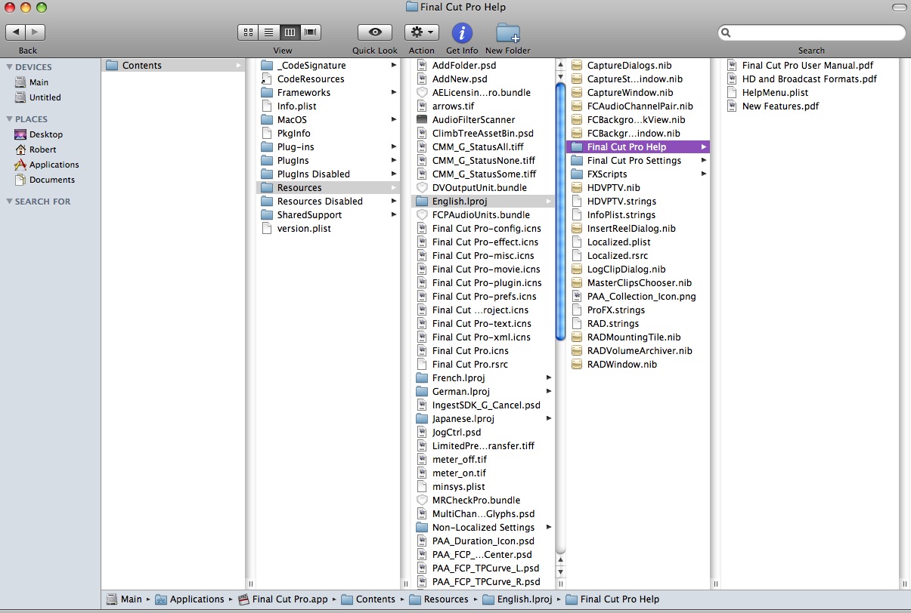Switch to list view

click(268, 32)
